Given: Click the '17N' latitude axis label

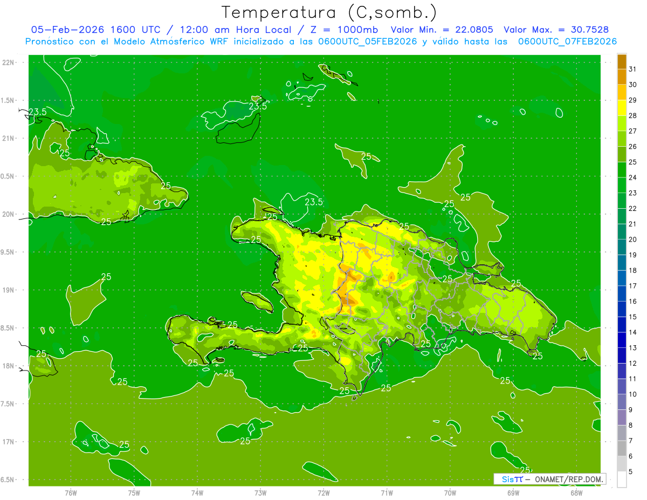Looking at the screenshot, I should click(x=9, y=442).
